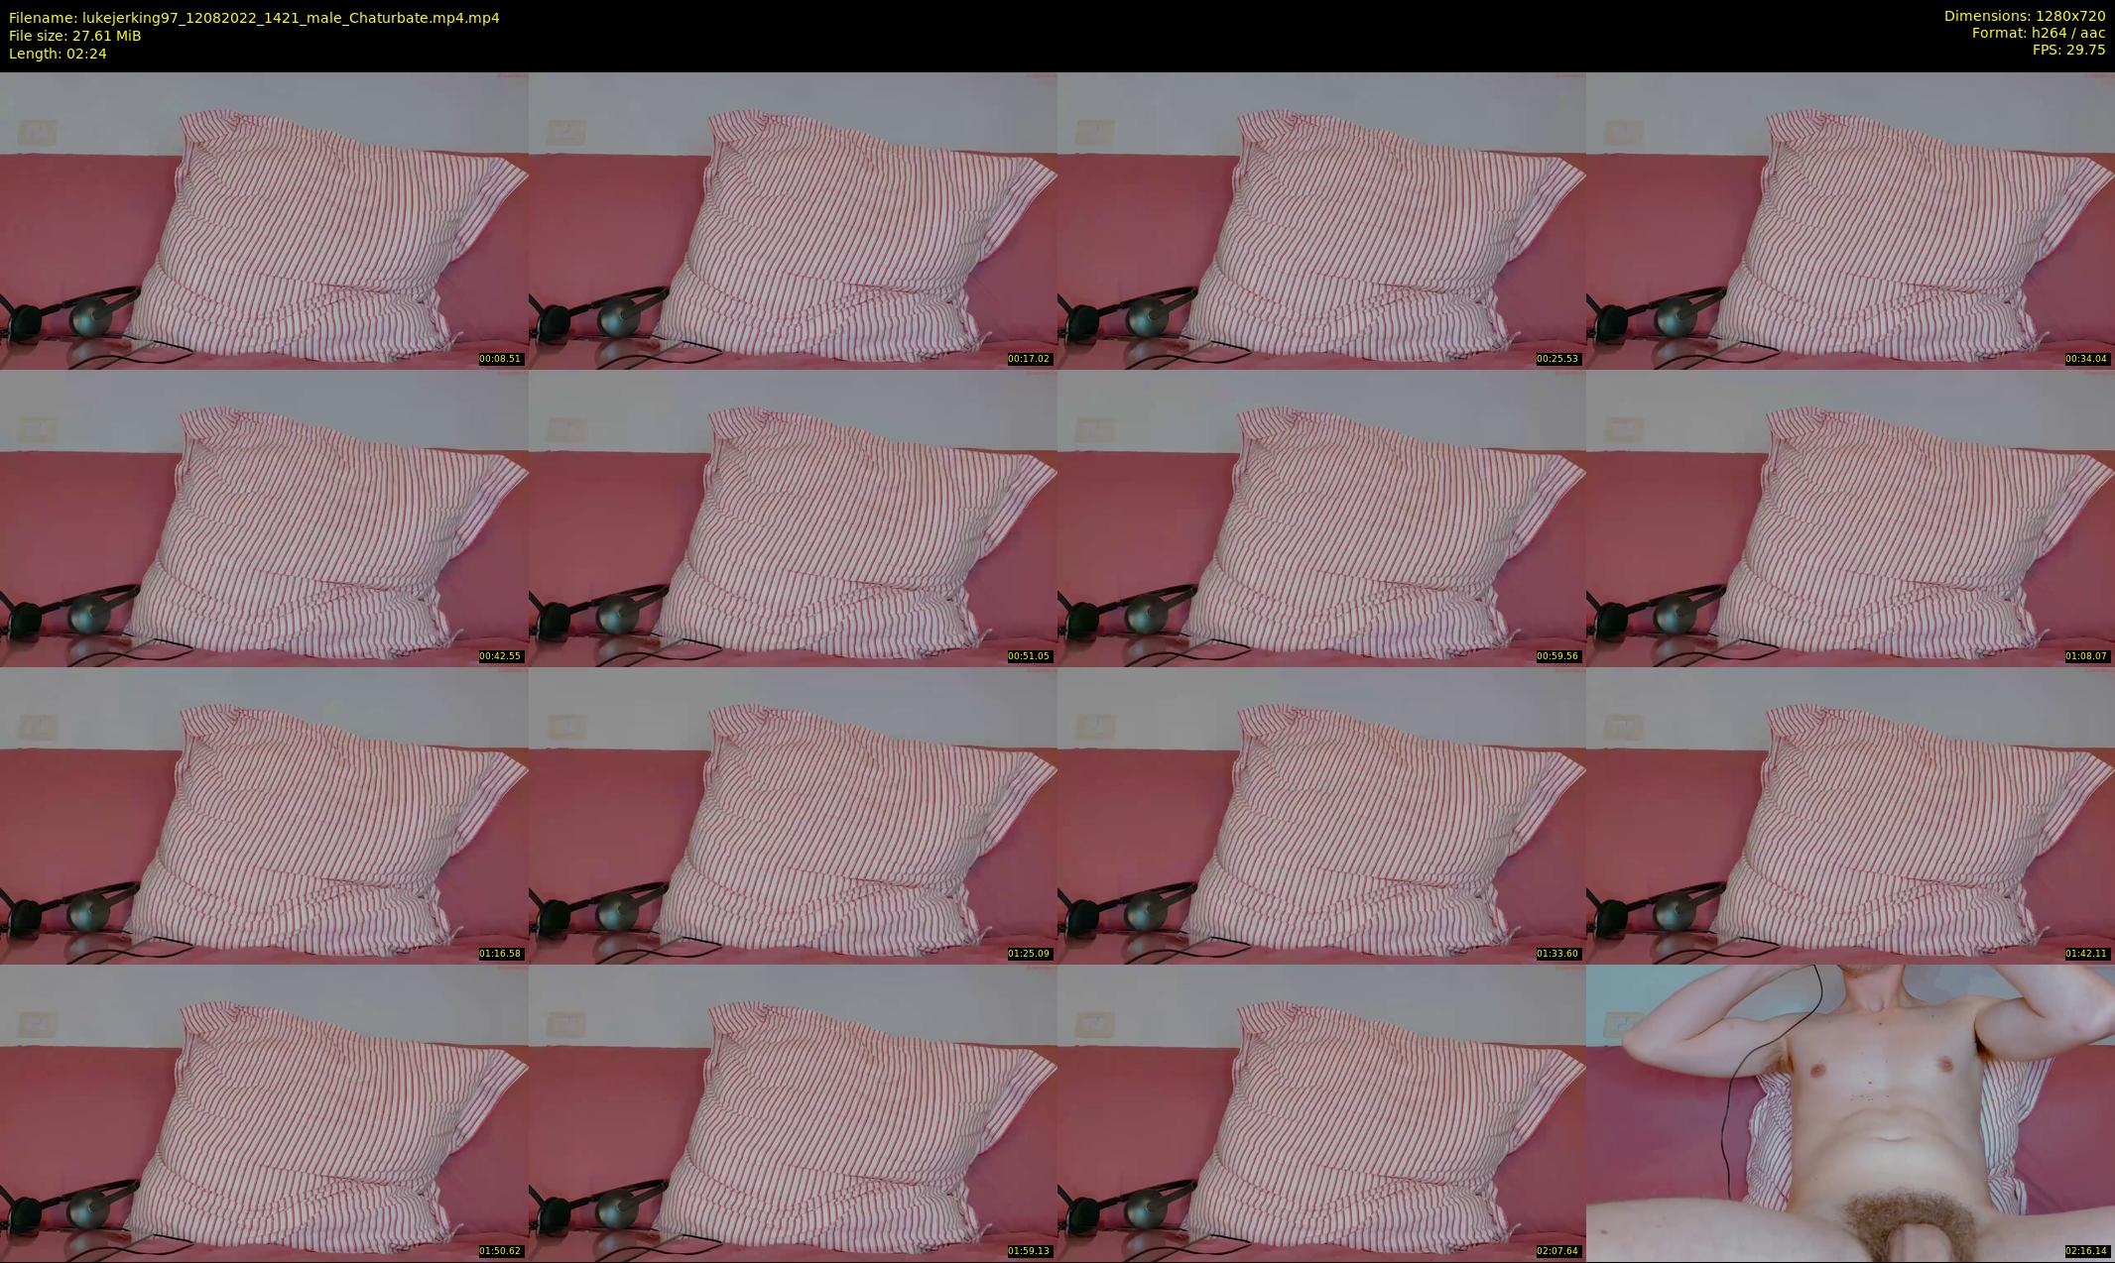Viewport: 2115px width, 1263px height.
Task: Click the frame stamped 00:34.04
Action: (1850, 220)
